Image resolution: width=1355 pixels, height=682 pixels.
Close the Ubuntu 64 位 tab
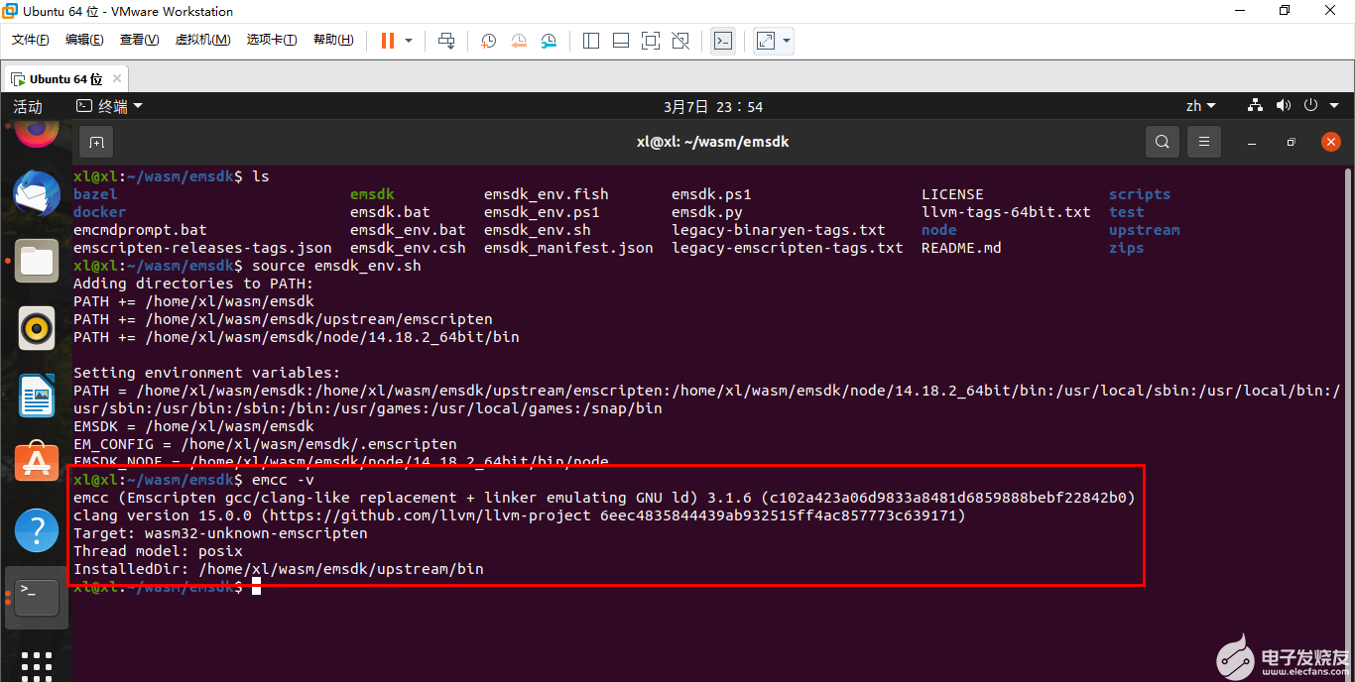(x=116, y=79)
